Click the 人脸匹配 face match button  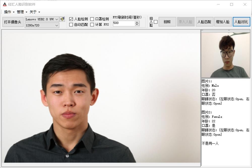205,22
